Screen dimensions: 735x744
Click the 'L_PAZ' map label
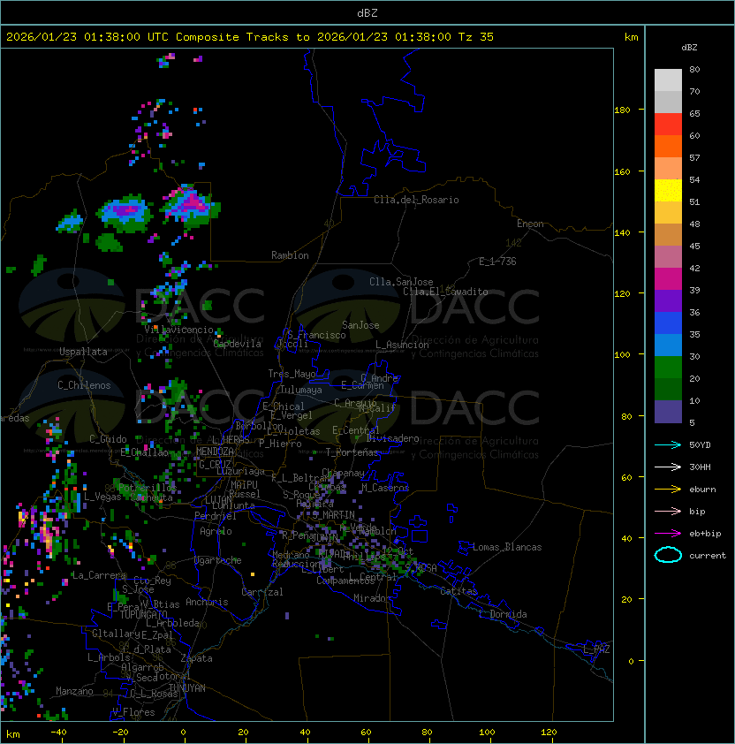click(x=596, y=649)
